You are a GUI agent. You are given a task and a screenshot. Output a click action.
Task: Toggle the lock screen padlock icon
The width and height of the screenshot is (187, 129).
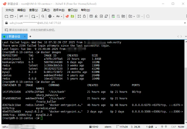(85, 16)
